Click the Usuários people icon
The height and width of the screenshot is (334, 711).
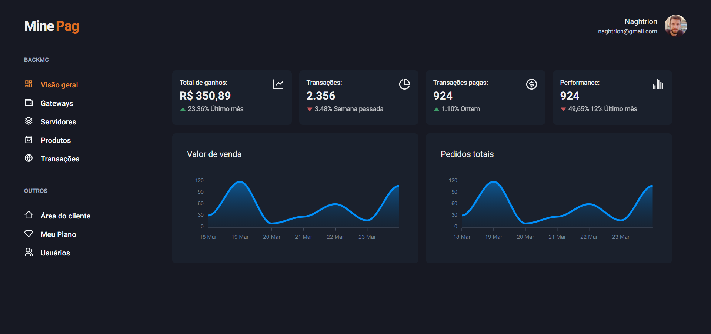click(29, 252)
